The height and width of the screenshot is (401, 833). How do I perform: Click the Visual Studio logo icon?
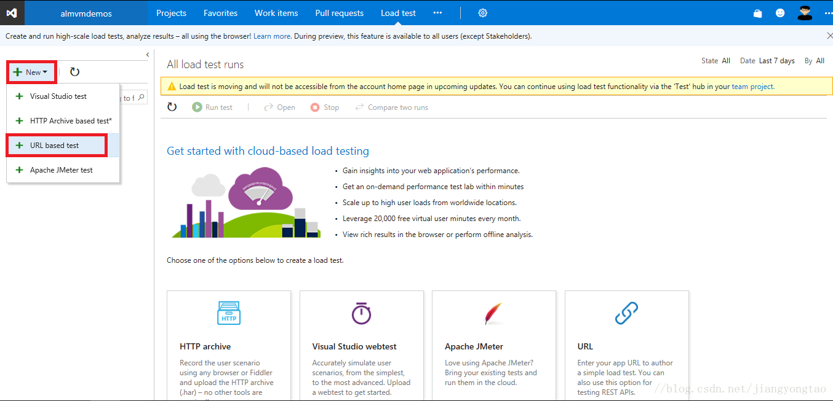(x=12, y=12)
